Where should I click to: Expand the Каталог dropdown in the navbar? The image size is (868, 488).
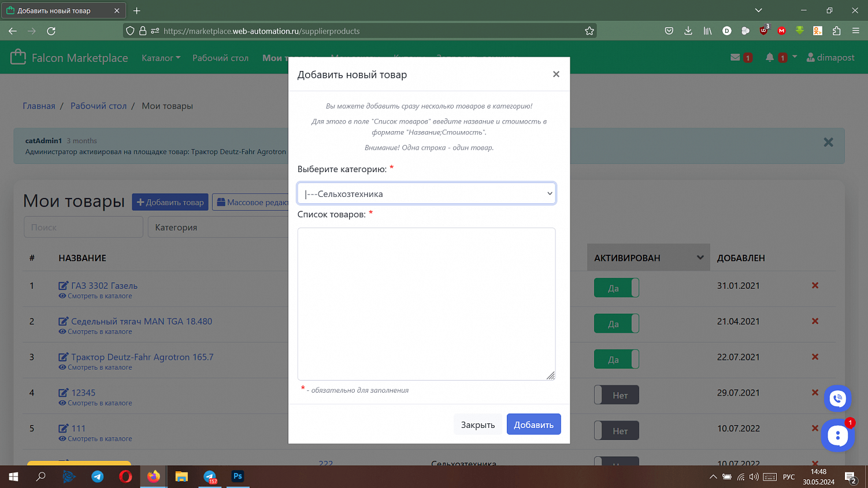[x=161, y=58]
